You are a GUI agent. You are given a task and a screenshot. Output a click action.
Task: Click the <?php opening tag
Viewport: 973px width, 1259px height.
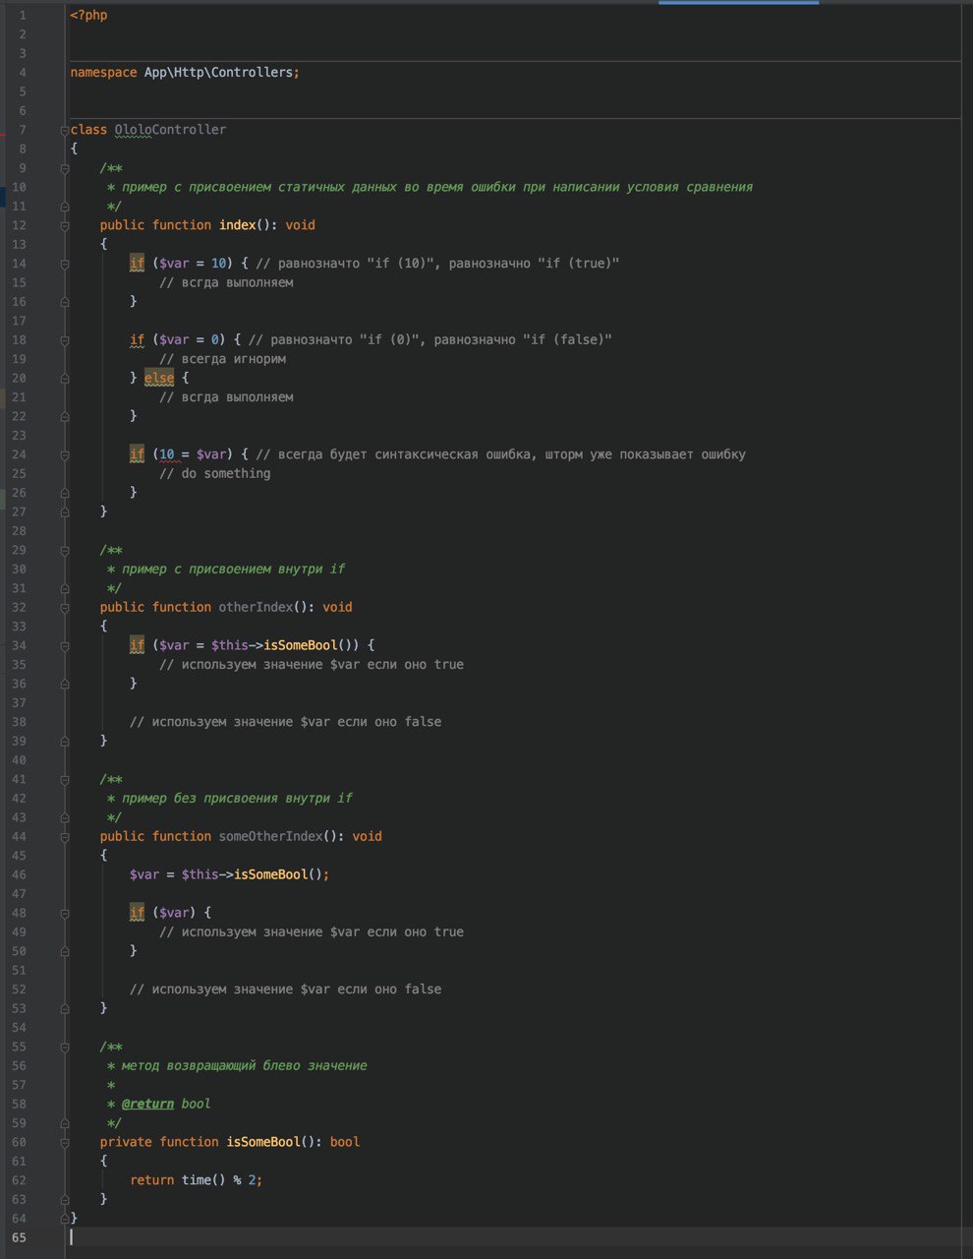click(x=89, y=15)
